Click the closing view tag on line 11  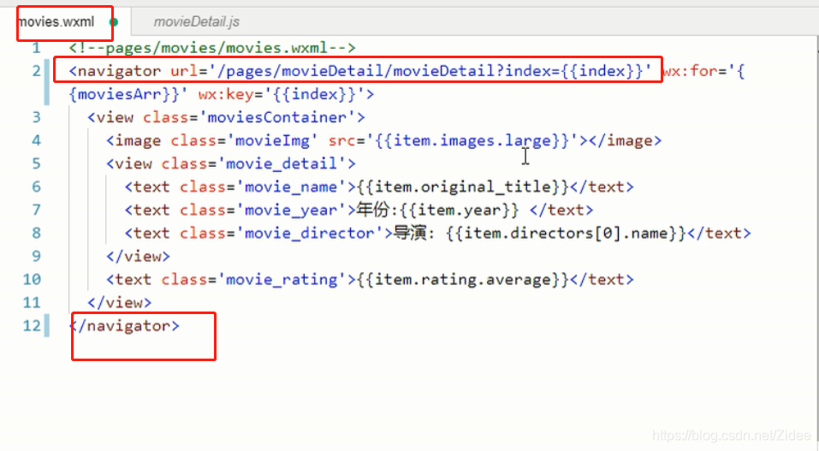click(x=119, y=302)
